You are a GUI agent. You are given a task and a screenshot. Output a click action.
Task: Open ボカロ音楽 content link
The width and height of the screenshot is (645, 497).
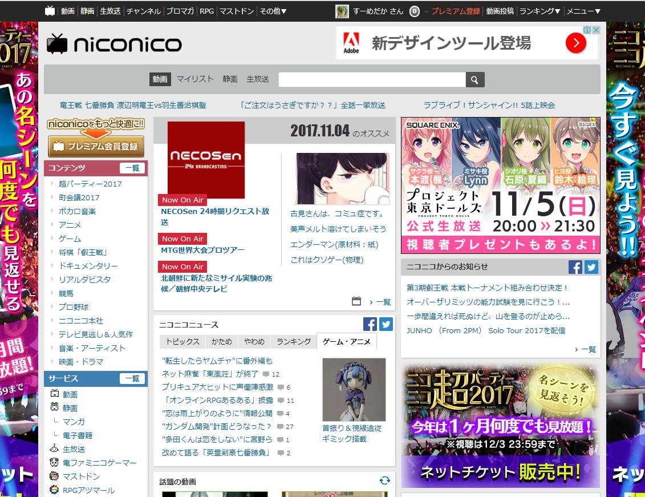pos(78,211)
